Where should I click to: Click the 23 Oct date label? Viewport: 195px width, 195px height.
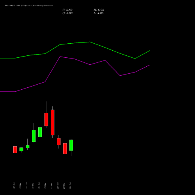(x=64, y=186)
